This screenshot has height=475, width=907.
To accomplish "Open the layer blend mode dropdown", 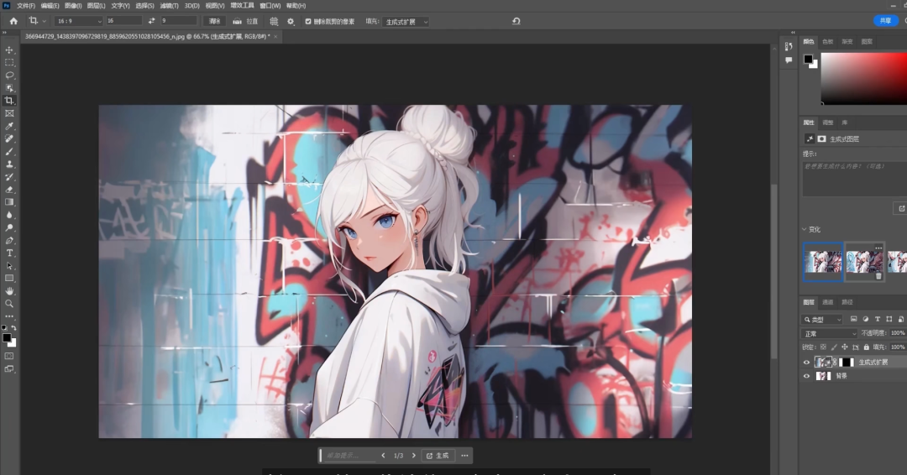I will 830,333.
